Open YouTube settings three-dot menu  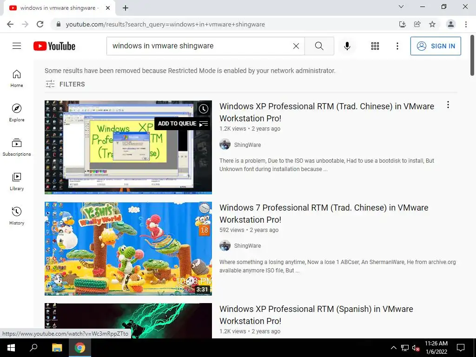[397, 46]
